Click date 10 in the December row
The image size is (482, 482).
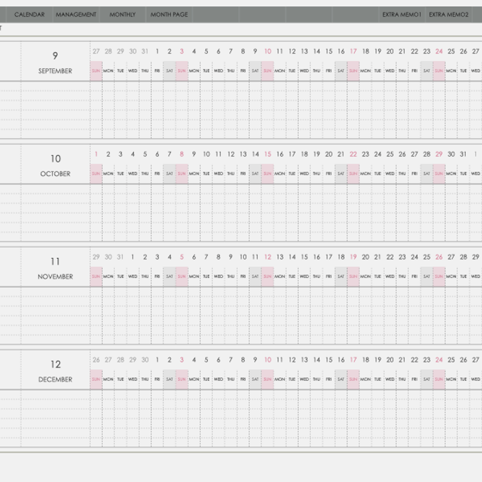(268, 359)
